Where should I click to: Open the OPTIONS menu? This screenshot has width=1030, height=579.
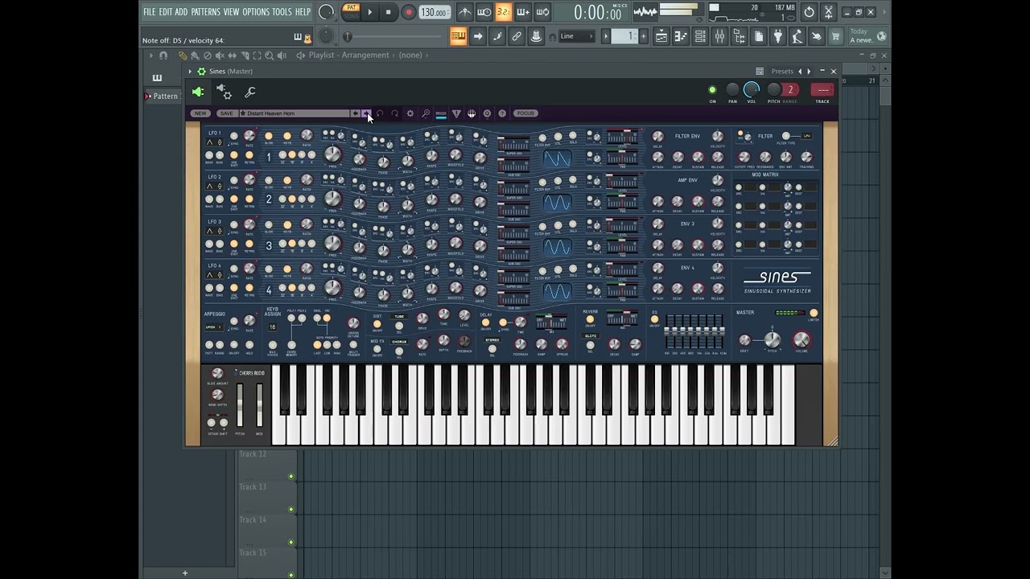tap(256, 12)
